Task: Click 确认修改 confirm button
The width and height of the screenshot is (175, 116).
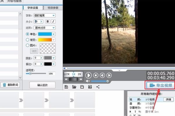Action: tap(42, 85)
